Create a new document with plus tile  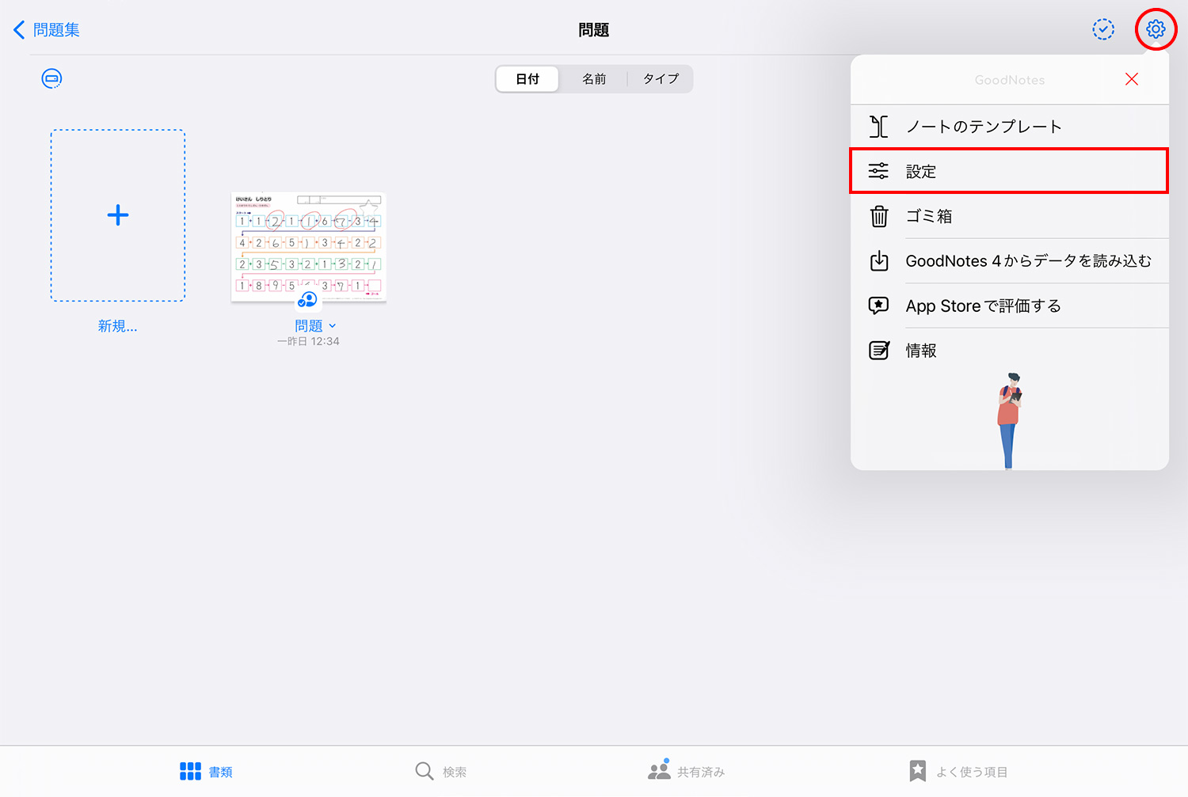(x=118, y=215)
